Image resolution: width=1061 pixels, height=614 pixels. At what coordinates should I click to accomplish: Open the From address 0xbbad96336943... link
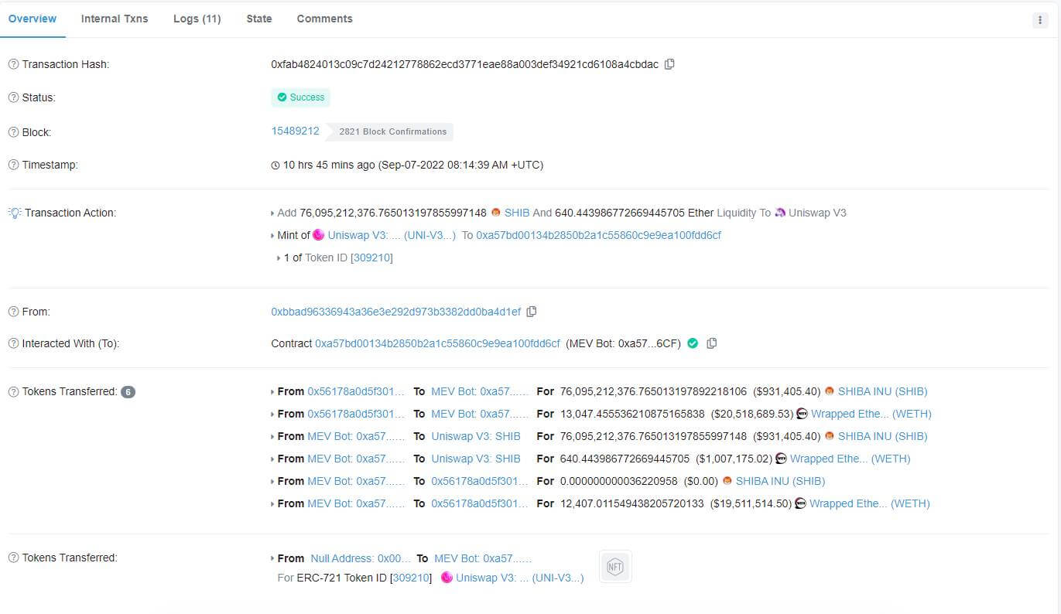(395, 312)
